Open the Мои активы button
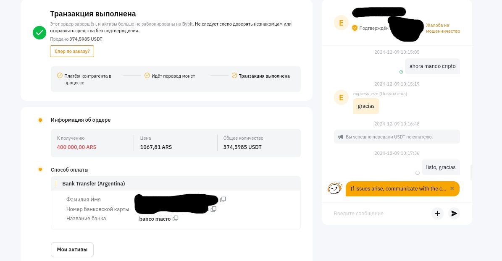Image resolution: width=502 pixels, height=261 pixels. pyautogui.click(x=72, y=250)
